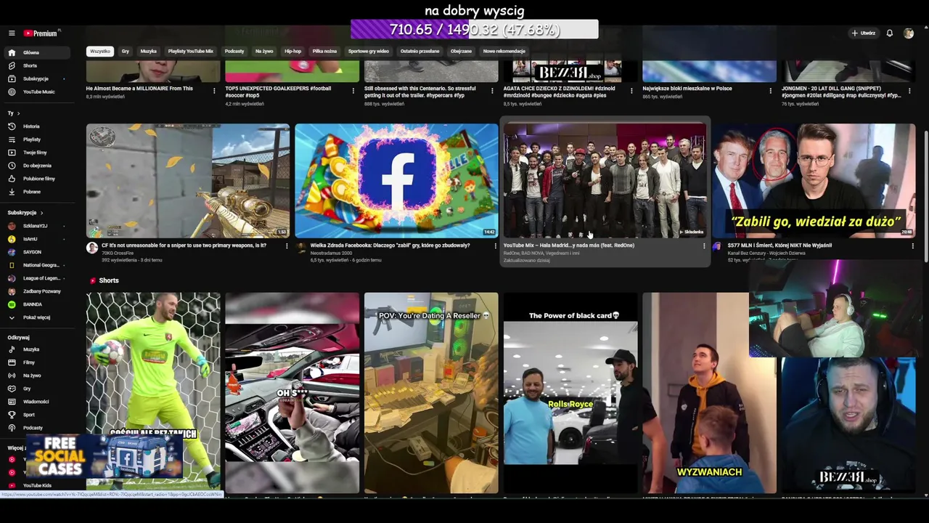The height and width of the screenshot is (523, 929).
Task: Open the hamburger guide menu
Action: tap(12, 33)
